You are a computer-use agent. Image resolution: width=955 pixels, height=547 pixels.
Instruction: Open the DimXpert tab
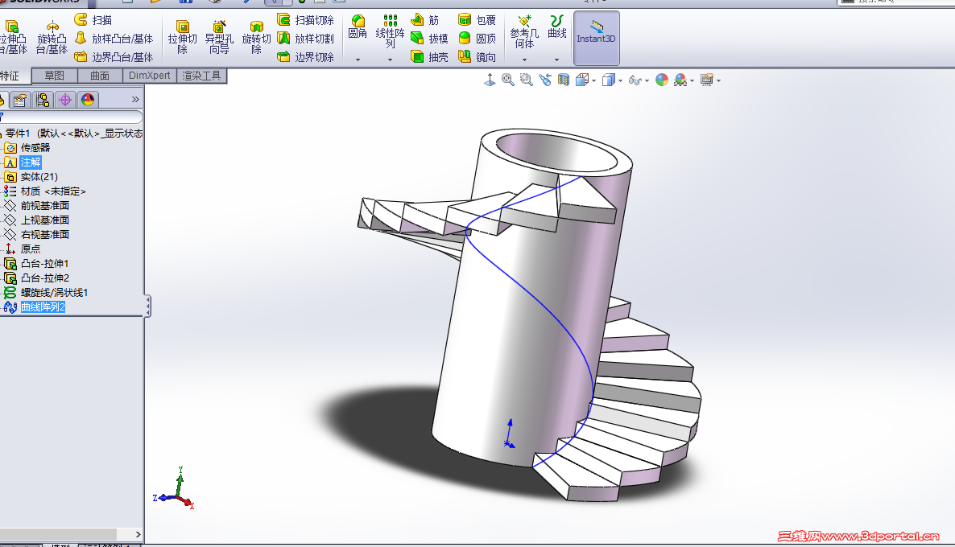[149, 76]
